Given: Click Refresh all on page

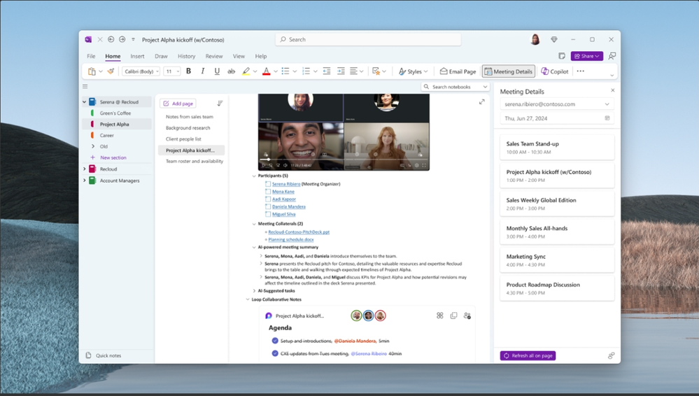Looking at the screenshot, I should coord(528,355).
